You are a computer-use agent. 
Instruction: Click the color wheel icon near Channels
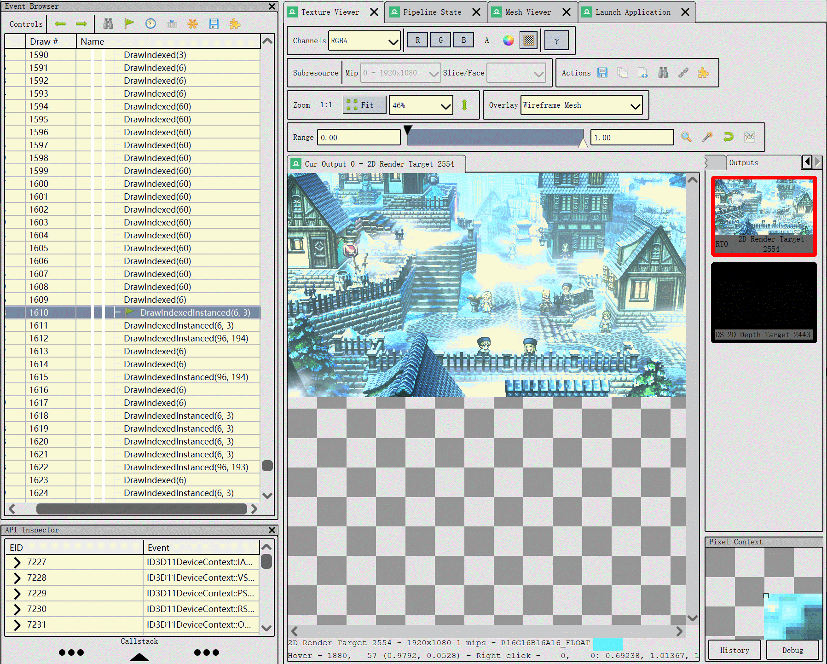click(508, 40)
